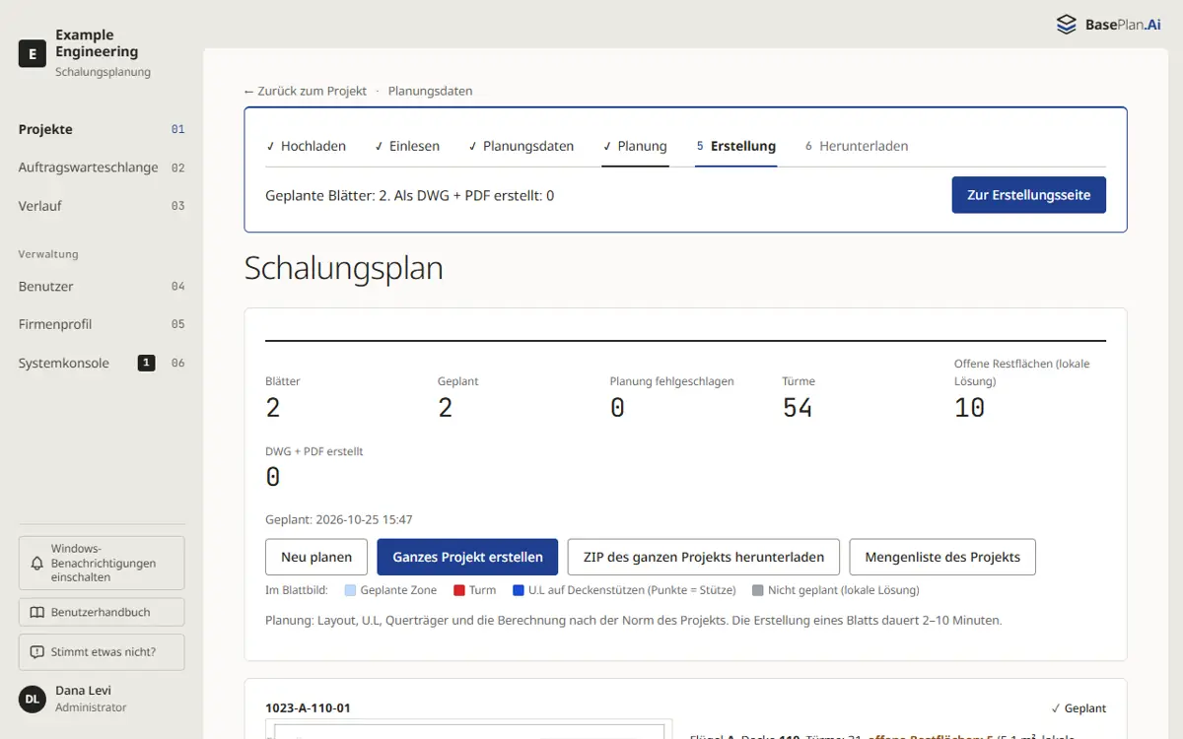Image resolution: width=1183 pixels, height=739 pixels.
Task: Open Projekte in the sidebar
Action: 102,129
